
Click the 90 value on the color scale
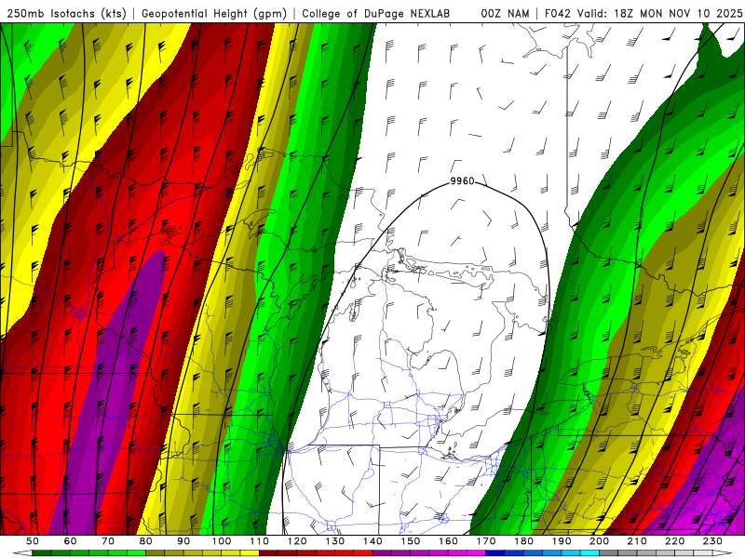click(183, 541)
